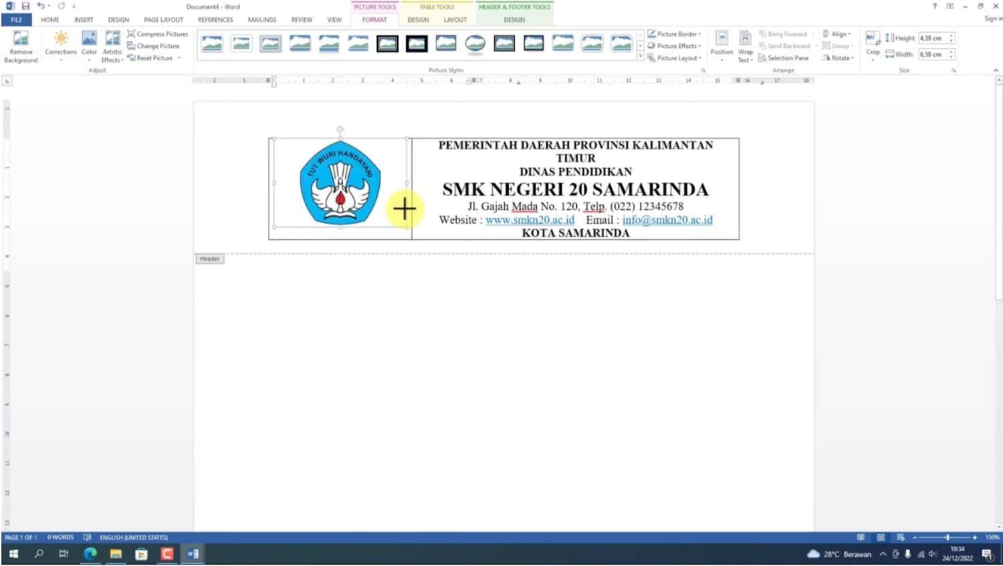Click the SMK NEGERI 20 SAMARINDA heading
The height and width of the screenshot is (566, 1003).
[x=575, y=189]
